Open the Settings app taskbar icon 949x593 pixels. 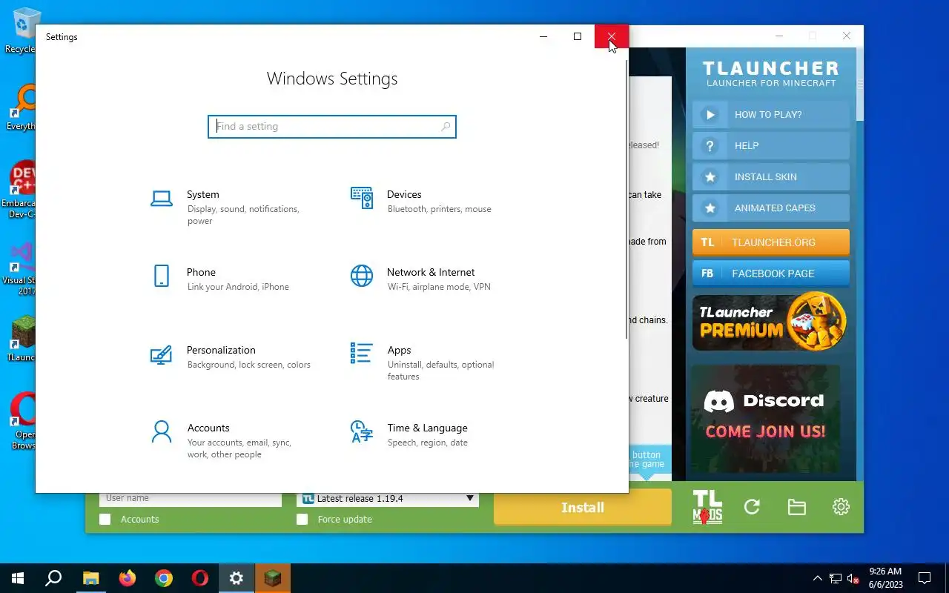(x=237, y=578)
